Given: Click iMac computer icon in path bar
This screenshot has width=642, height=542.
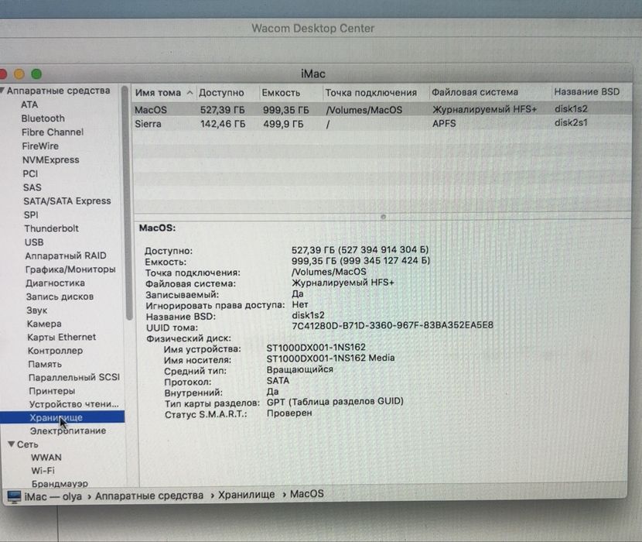Looking at the screenshot, I should click(x=14, y=496).
